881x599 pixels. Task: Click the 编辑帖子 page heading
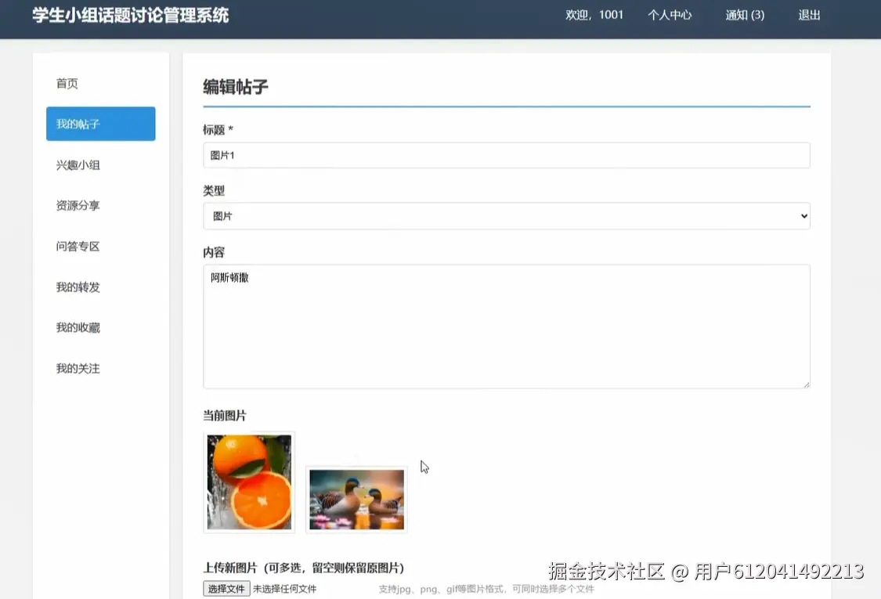pos(236,88)
